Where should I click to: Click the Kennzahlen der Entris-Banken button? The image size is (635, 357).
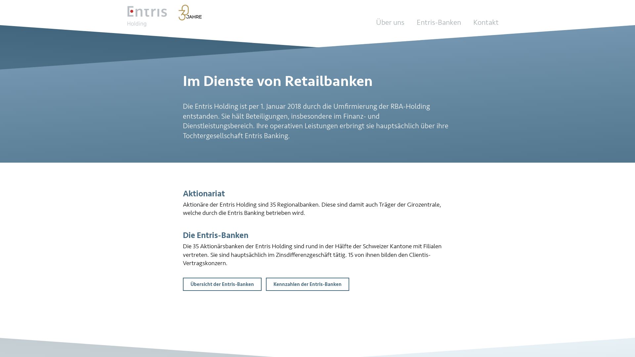(307, 284)
